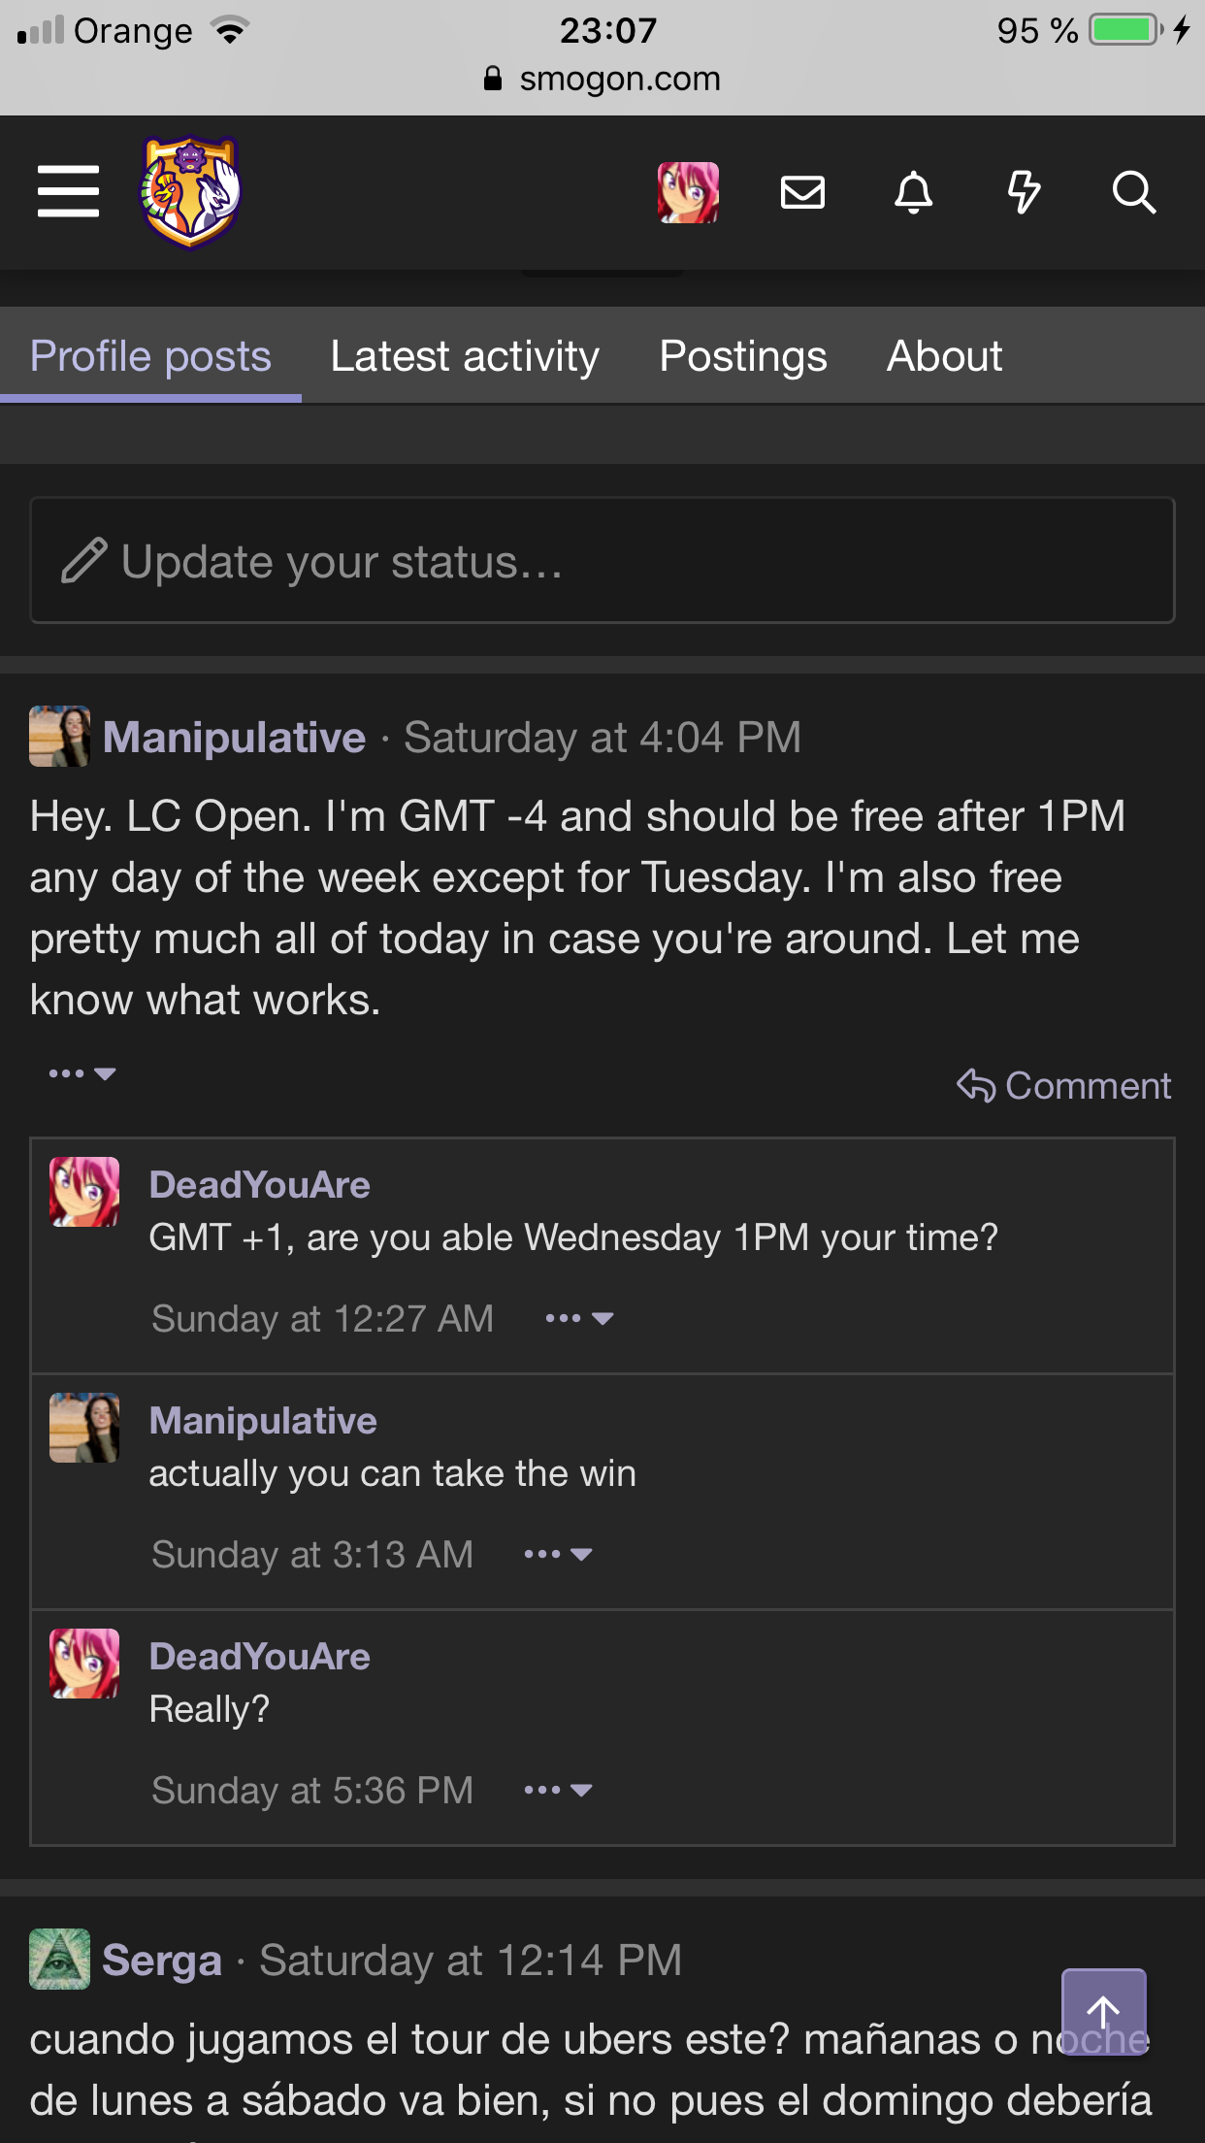This screenshot has width=1205, height=2143.
Task: Click the Update your status field
Action: (602, 560)
